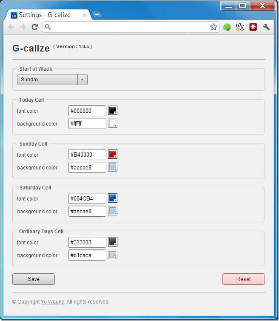Click the puzzle-piece extension icon
279x321 pixels.
coord(240,27)
